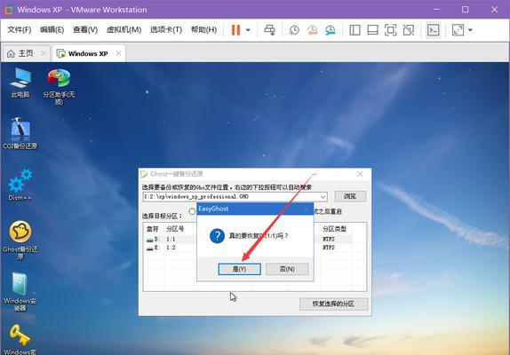Close the 主页 tab
The width and height of the screenshot is (510, 355).
pyautogui.click(x=43, y=53)
